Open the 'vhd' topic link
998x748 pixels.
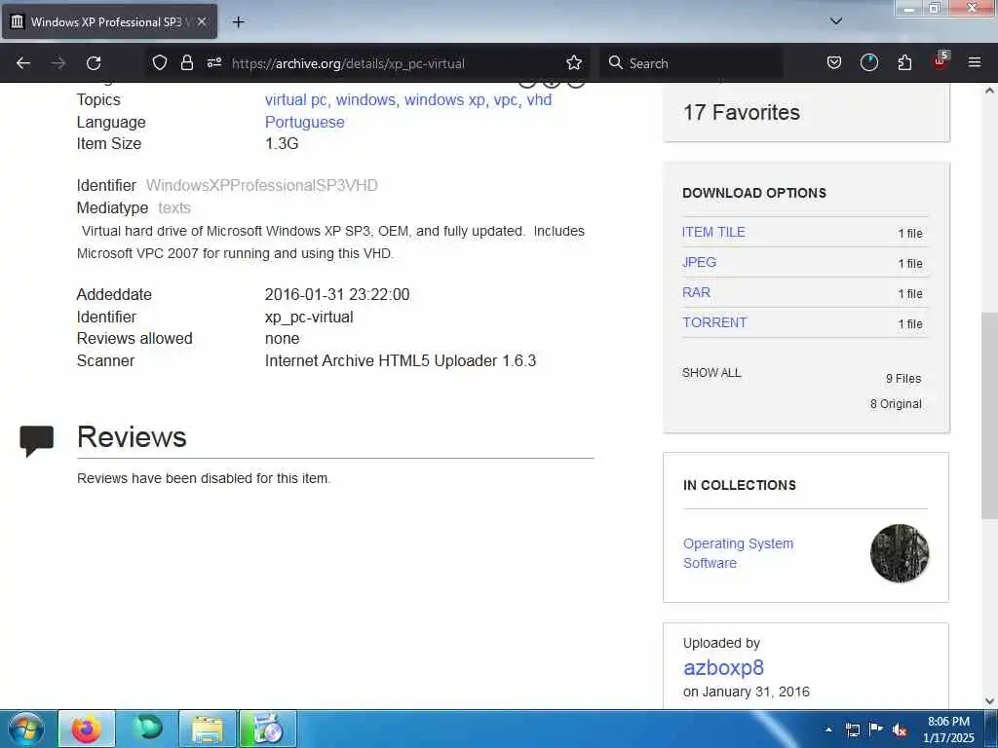click(539, 100)
